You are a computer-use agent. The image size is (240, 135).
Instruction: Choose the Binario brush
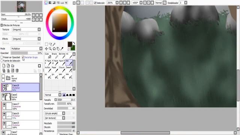(x=55, y=56)
